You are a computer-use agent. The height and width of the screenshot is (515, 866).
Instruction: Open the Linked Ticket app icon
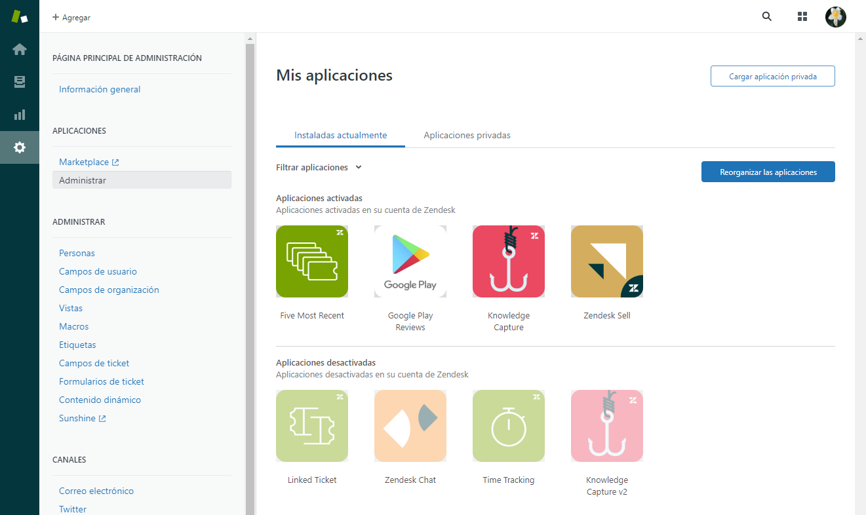(x=312, y=426)
